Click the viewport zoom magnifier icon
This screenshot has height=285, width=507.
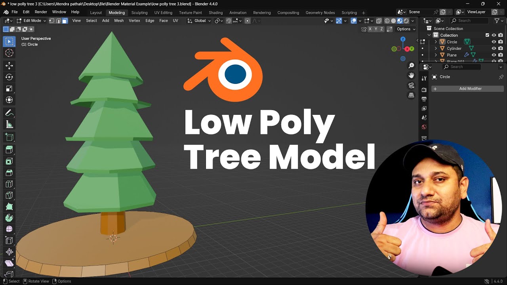click(412, 66)
